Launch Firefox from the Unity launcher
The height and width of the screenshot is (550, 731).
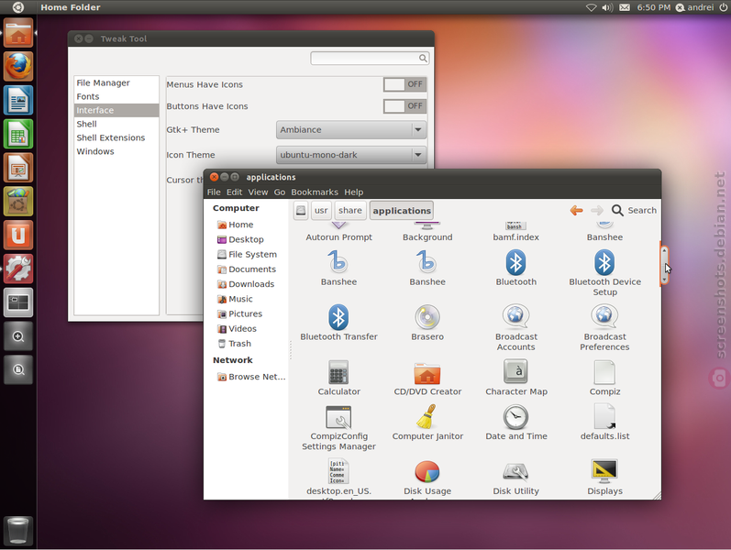click(18, 67)
